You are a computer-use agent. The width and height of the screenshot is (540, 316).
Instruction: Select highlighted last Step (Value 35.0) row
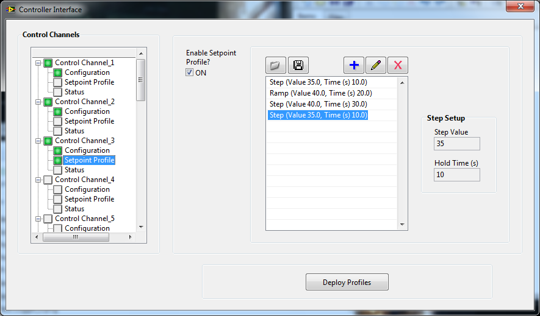(331, 115)
